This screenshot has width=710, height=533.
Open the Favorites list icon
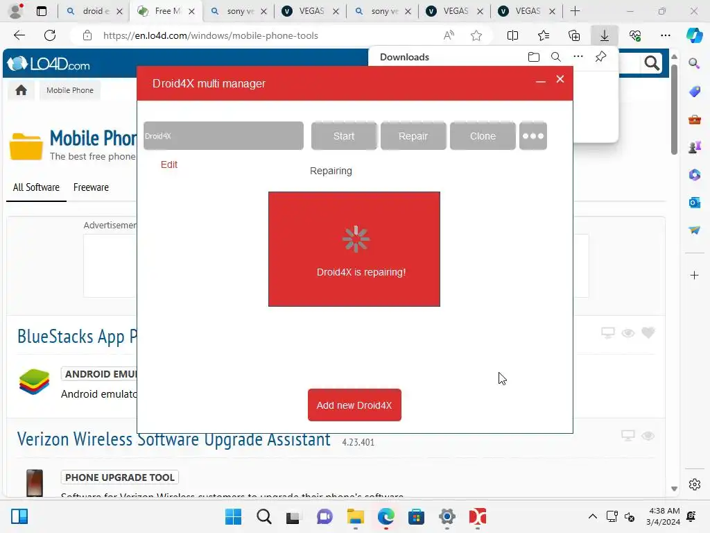tap(544, 35)
